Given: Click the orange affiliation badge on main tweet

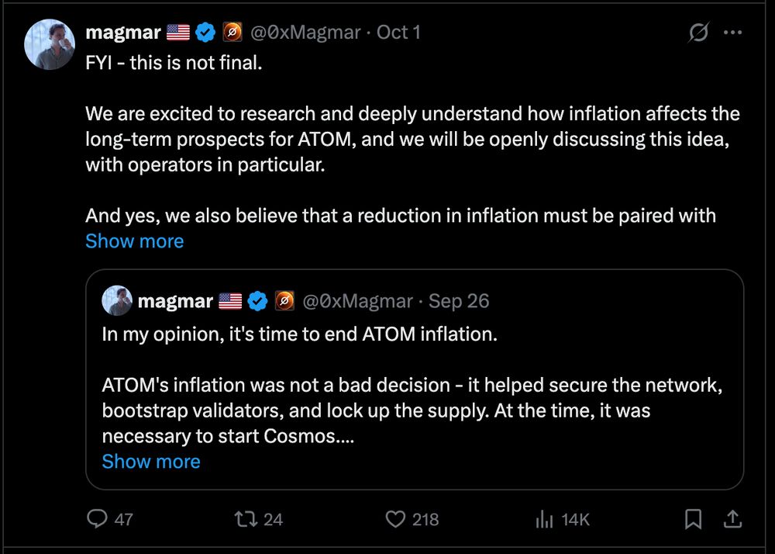Looking at the screenshot, I should (x=232, y=33).
